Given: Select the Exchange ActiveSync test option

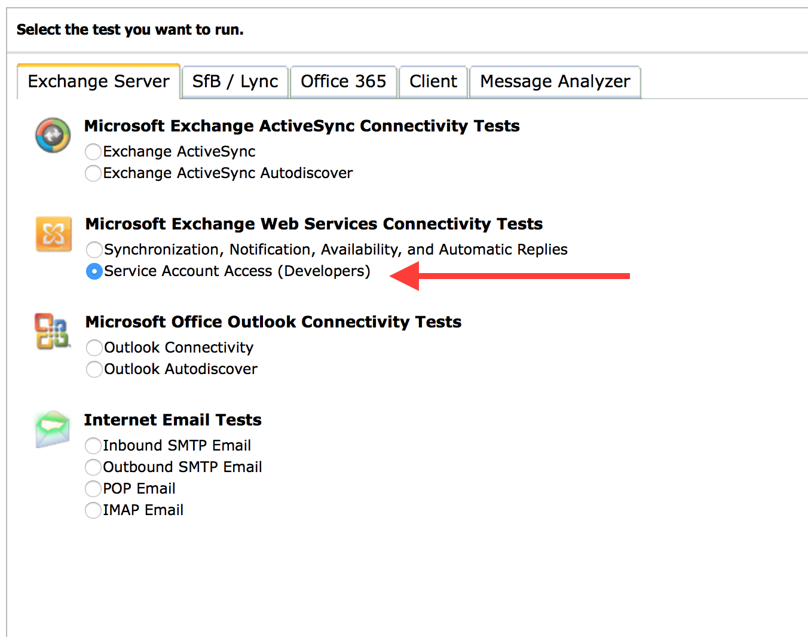Looking at the screenshot, I should point(93,152).
